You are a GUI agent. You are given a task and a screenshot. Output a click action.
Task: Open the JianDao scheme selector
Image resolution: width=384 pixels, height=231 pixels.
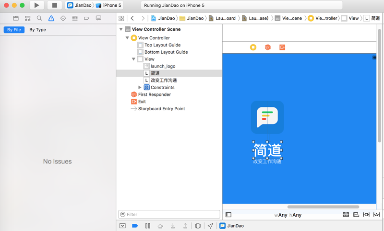79,5
